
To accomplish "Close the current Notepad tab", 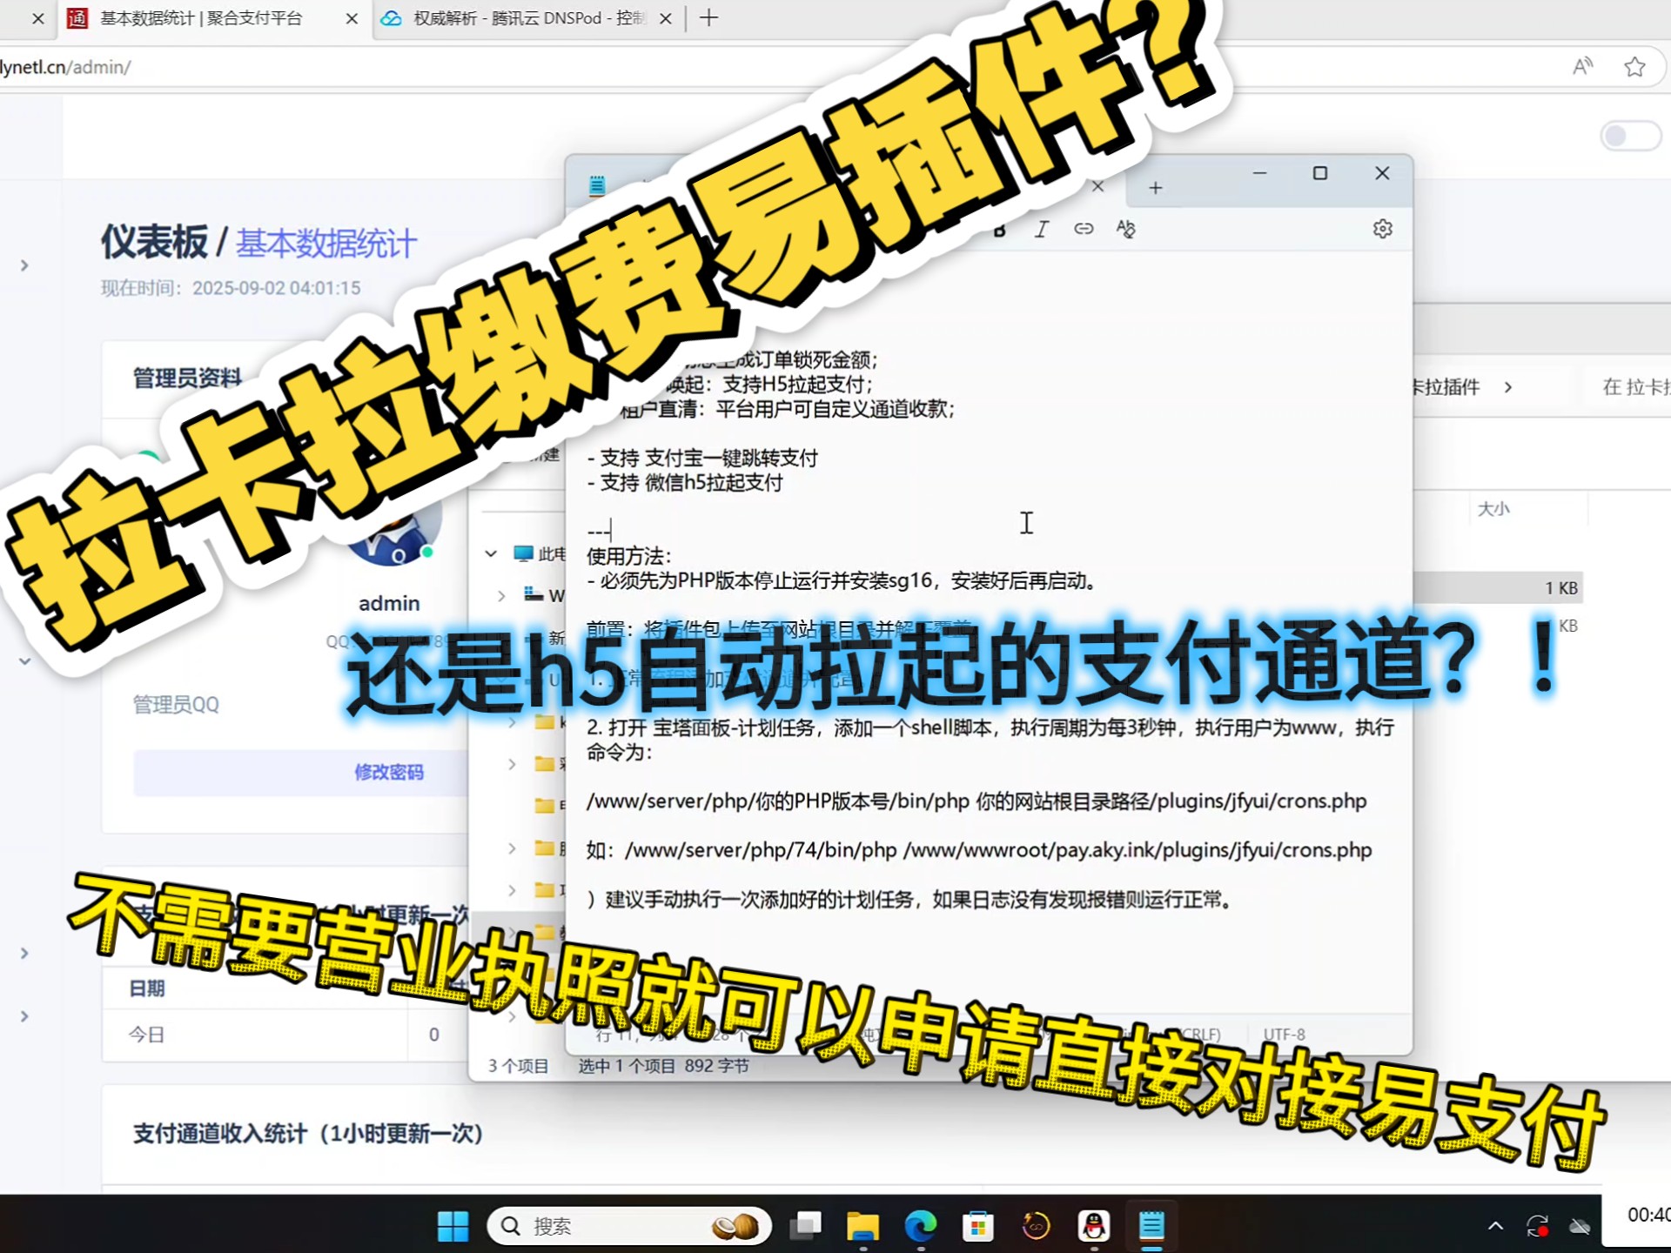I will (1097, 186).
